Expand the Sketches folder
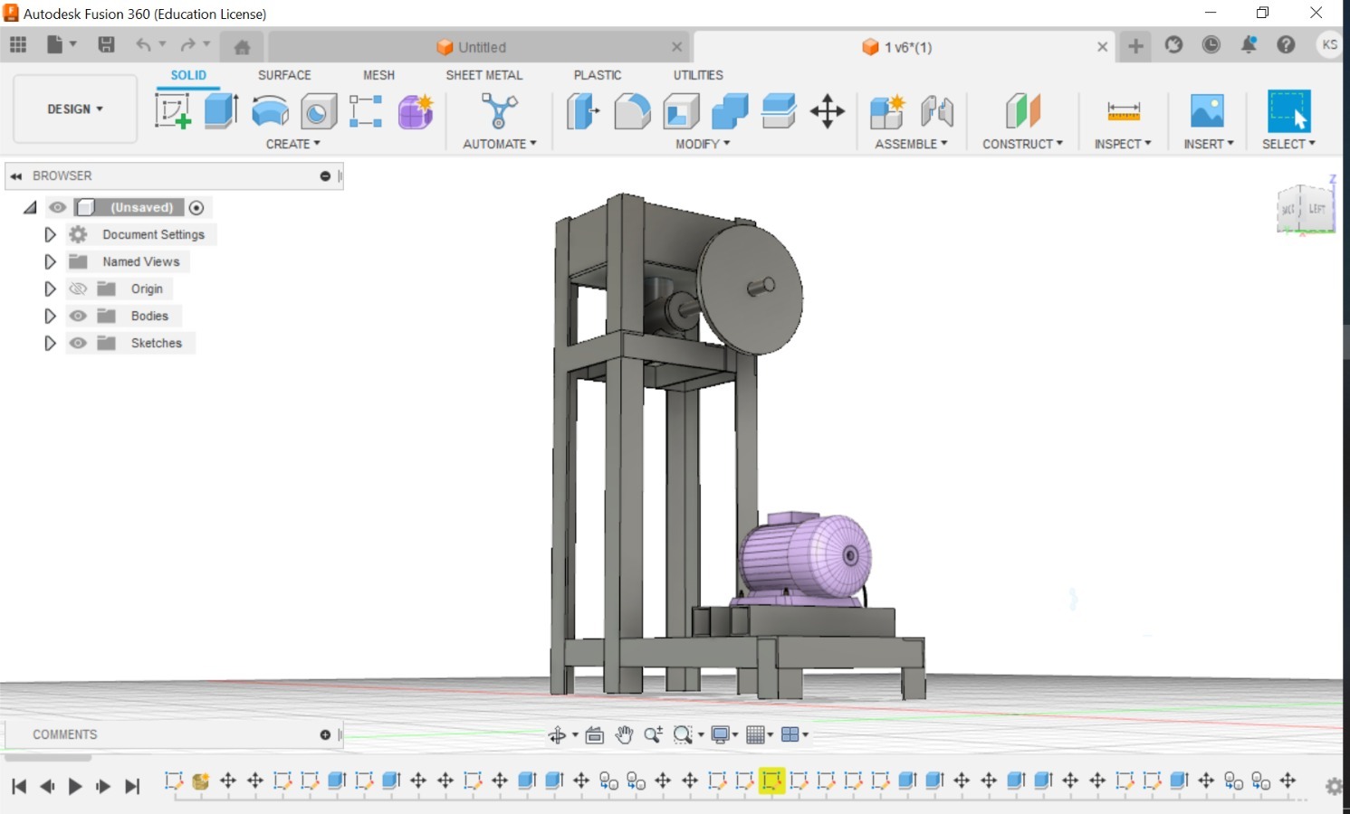1350x814 pixels. click(50, 343)
